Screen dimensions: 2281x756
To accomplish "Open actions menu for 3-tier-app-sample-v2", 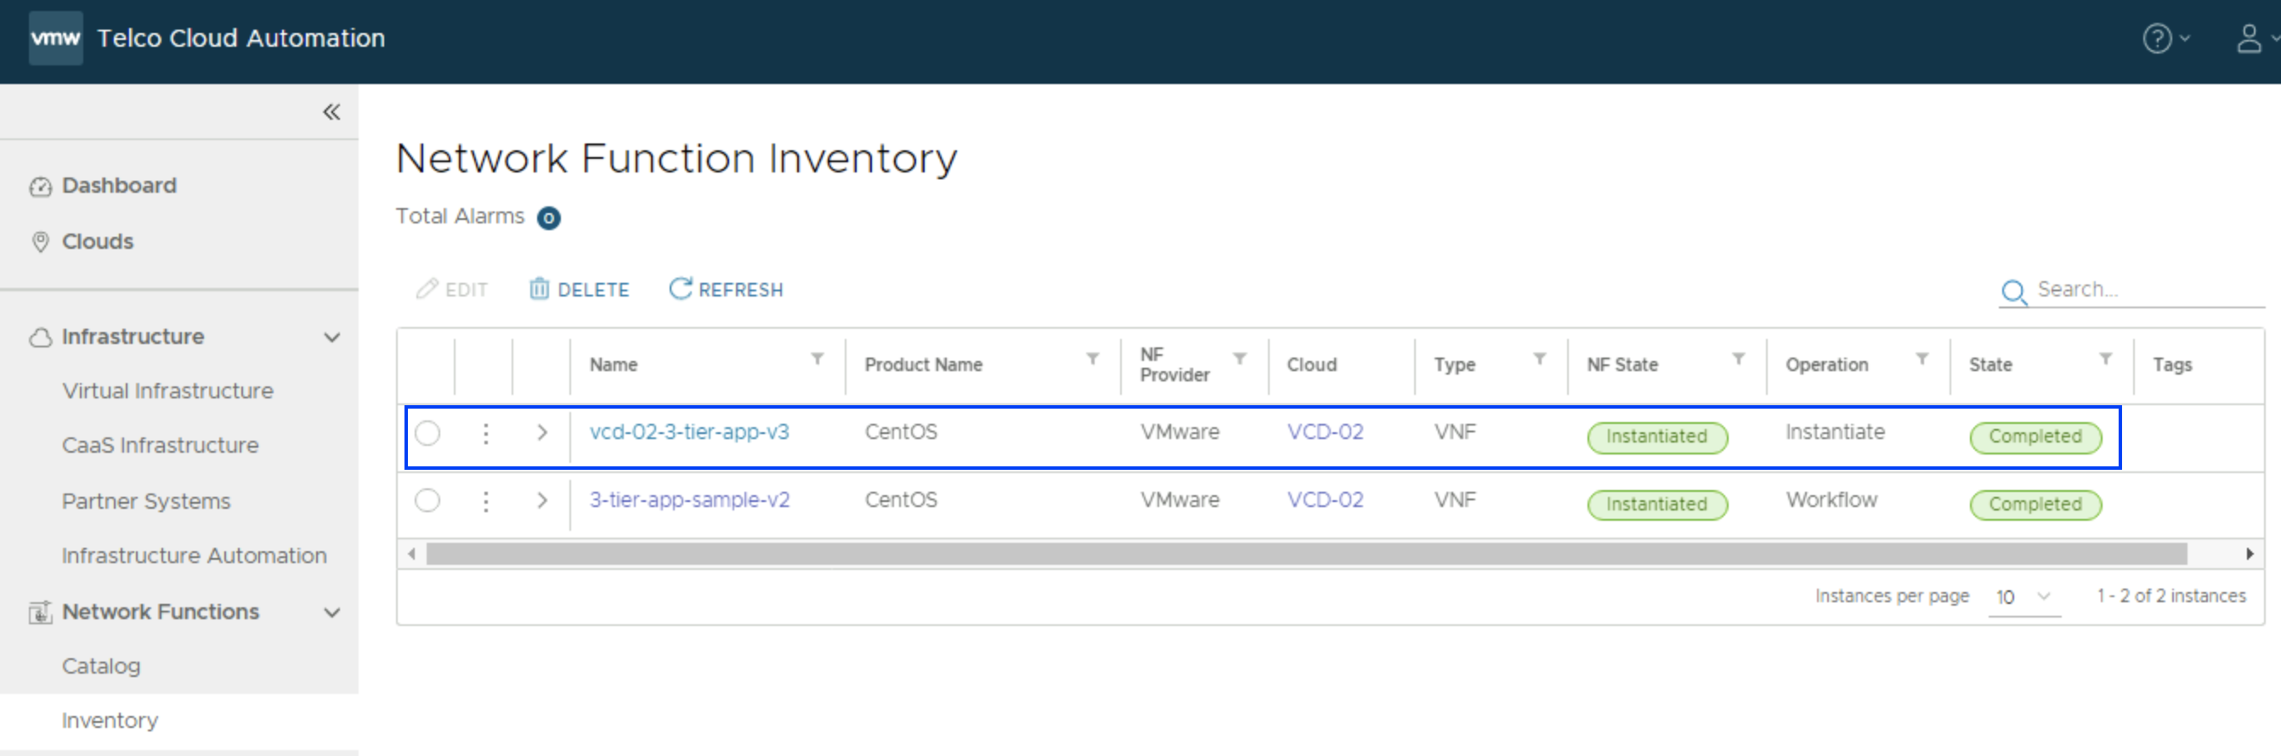I will [485, 501].
